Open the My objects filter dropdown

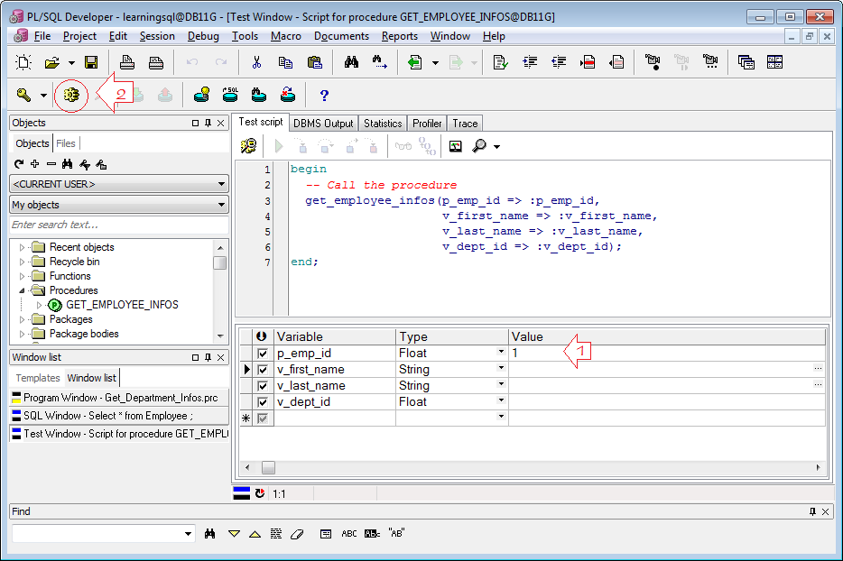tap(221, 205)
